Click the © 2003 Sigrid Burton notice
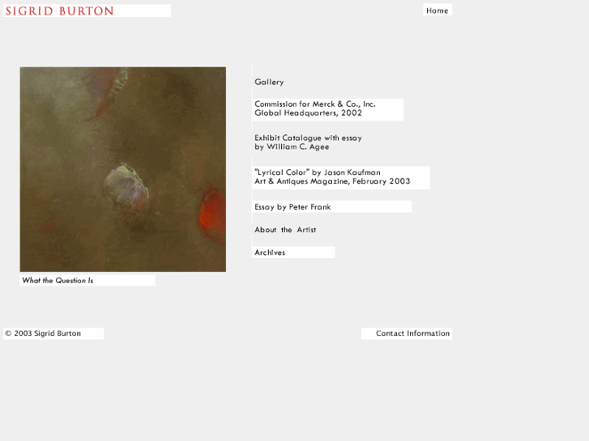Viewport: 589px width, 441px height. 43,333
